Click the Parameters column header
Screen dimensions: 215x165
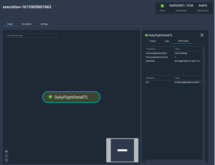[151, 49]
